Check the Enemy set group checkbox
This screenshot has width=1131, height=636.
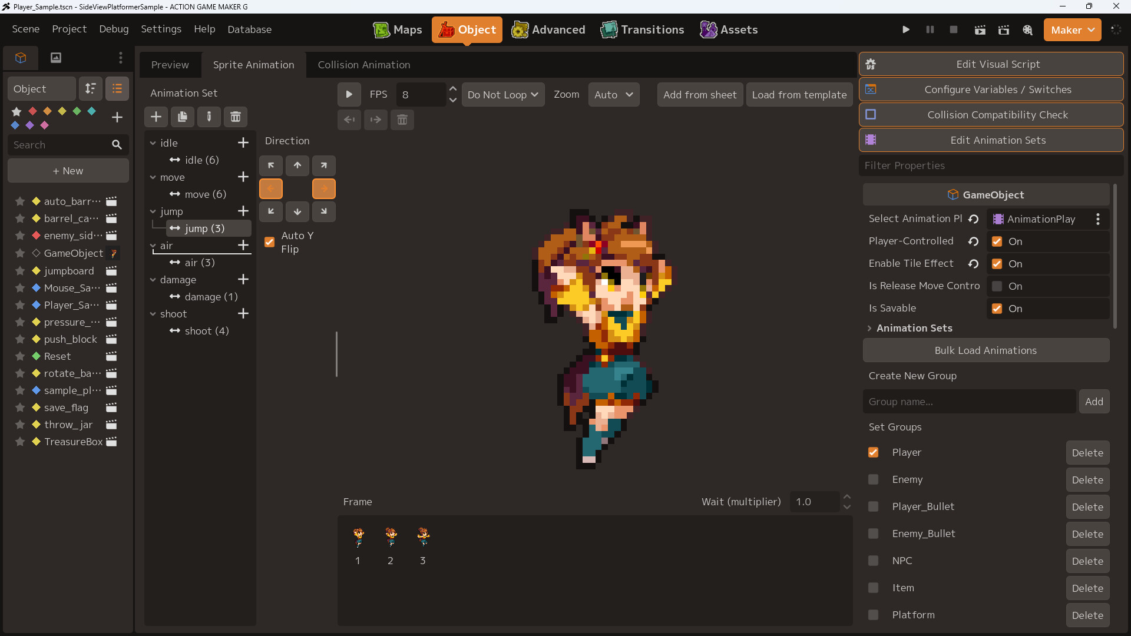874,479
